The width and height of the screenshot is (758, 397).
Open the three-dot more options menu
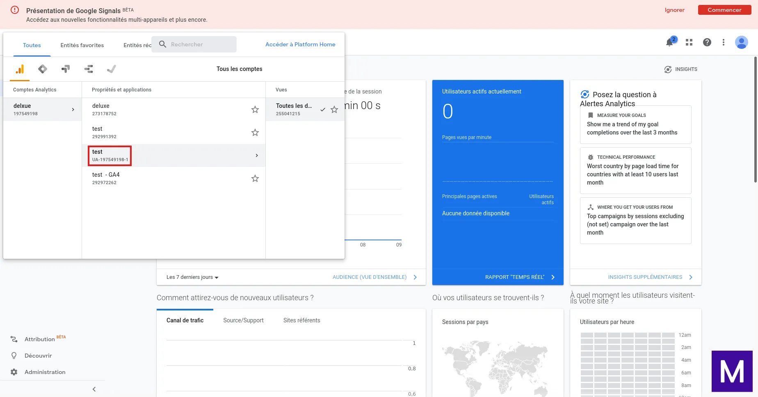724,42
